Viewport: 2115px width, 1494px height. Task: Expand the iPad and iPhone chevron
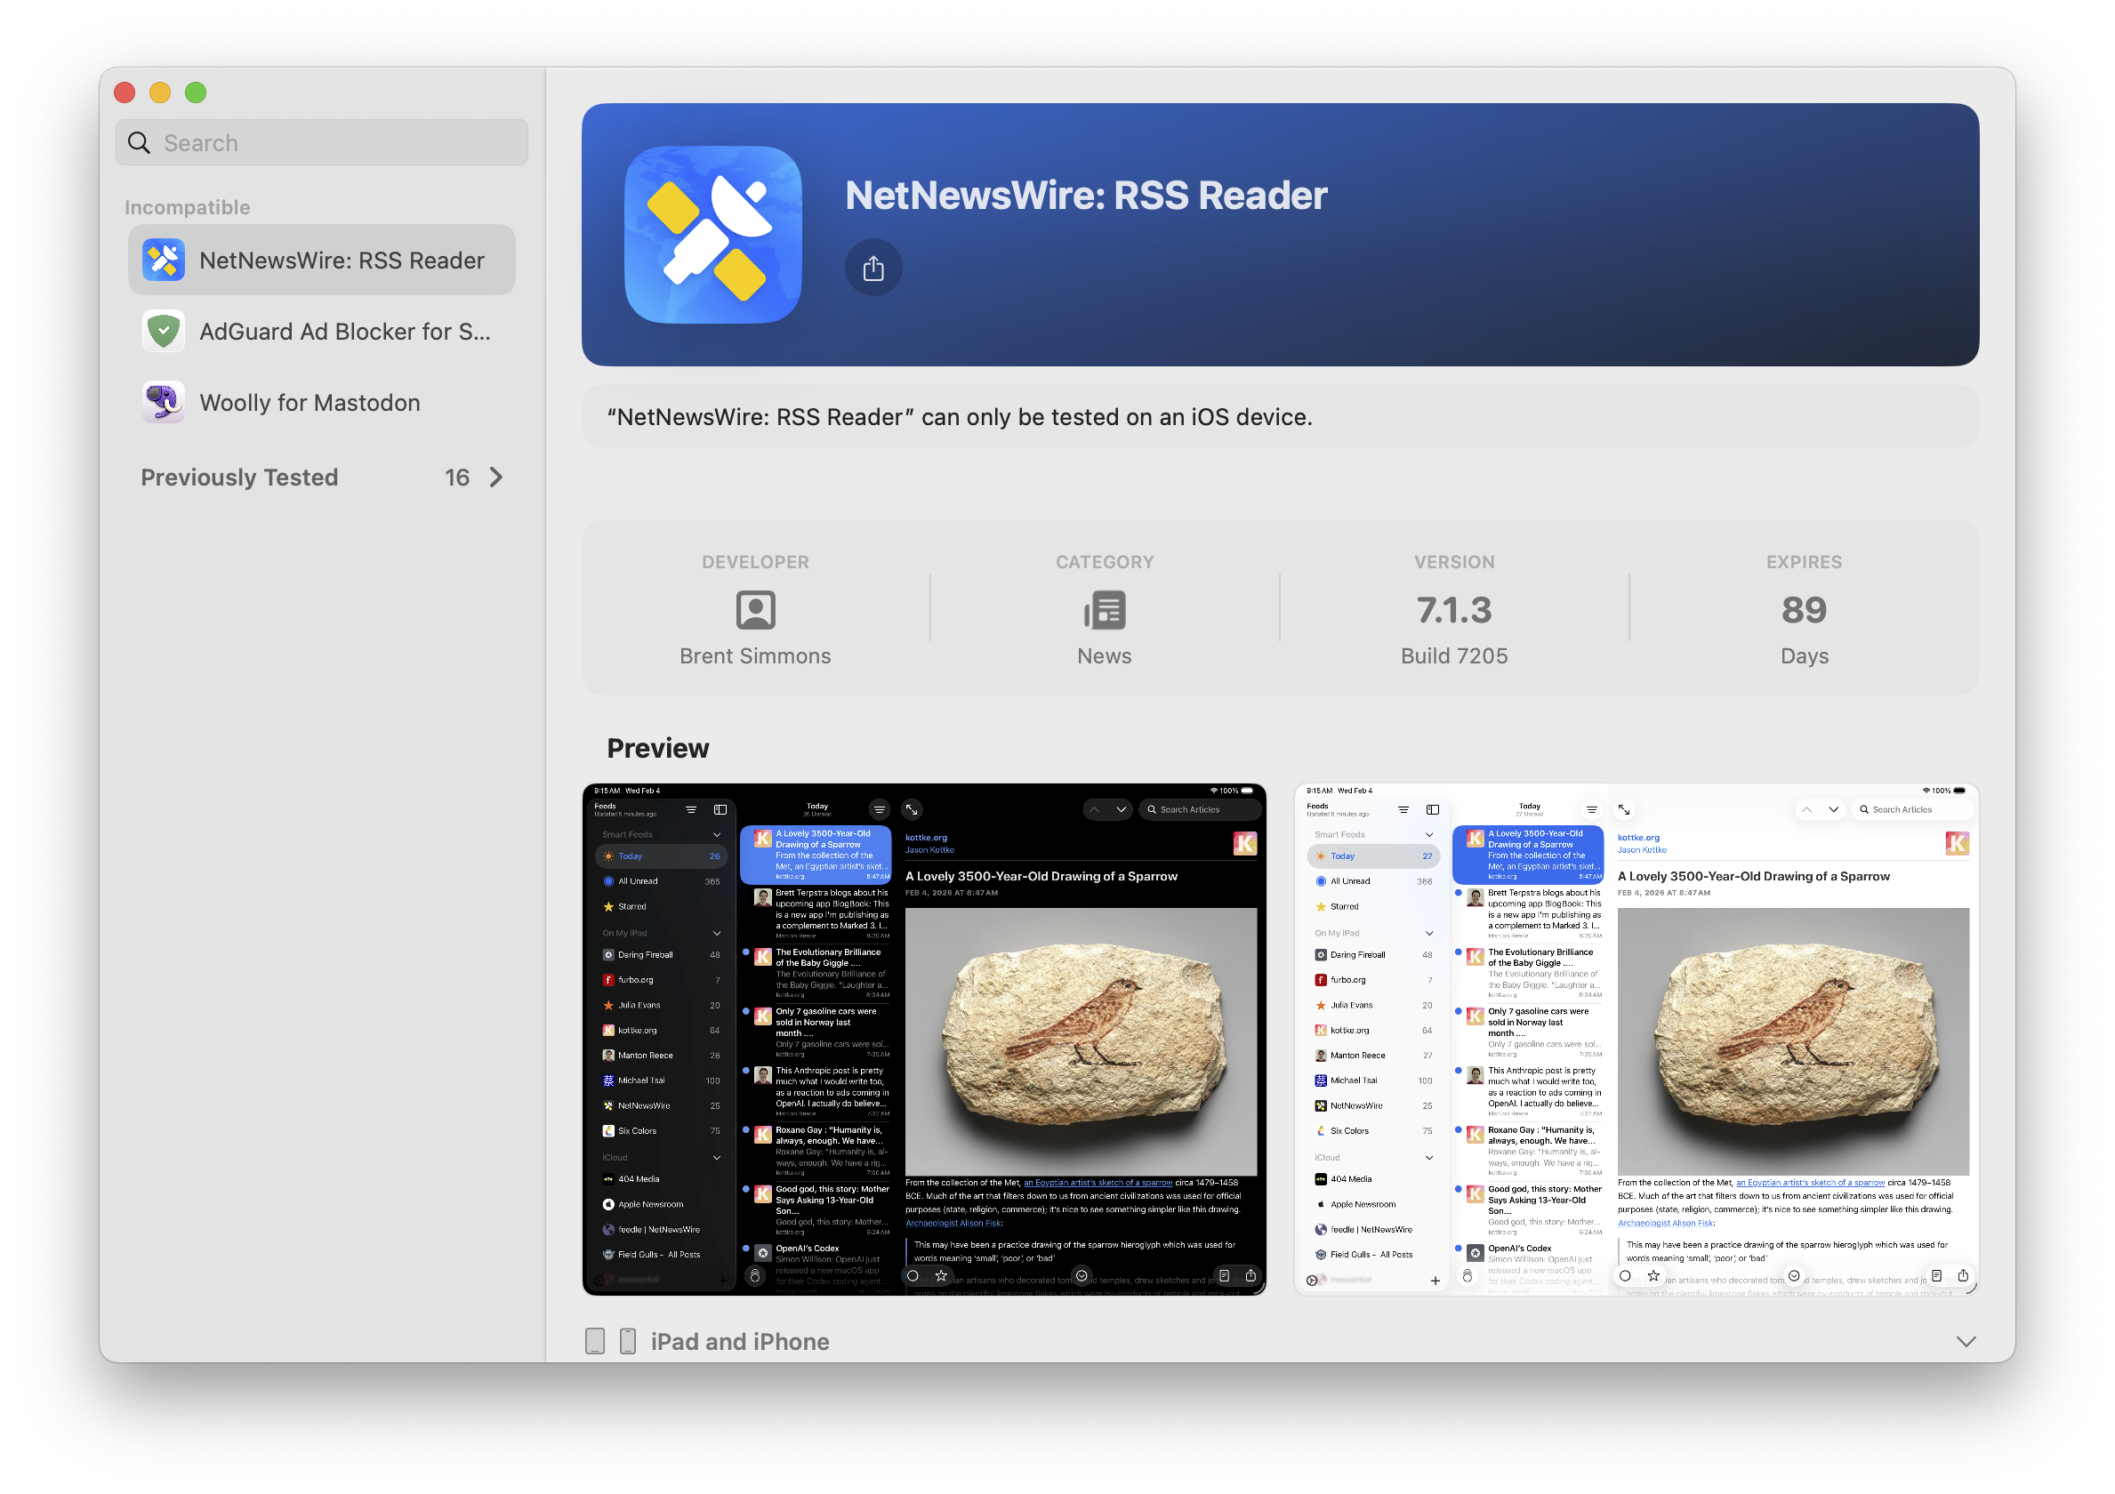tap(1966, 1341)
